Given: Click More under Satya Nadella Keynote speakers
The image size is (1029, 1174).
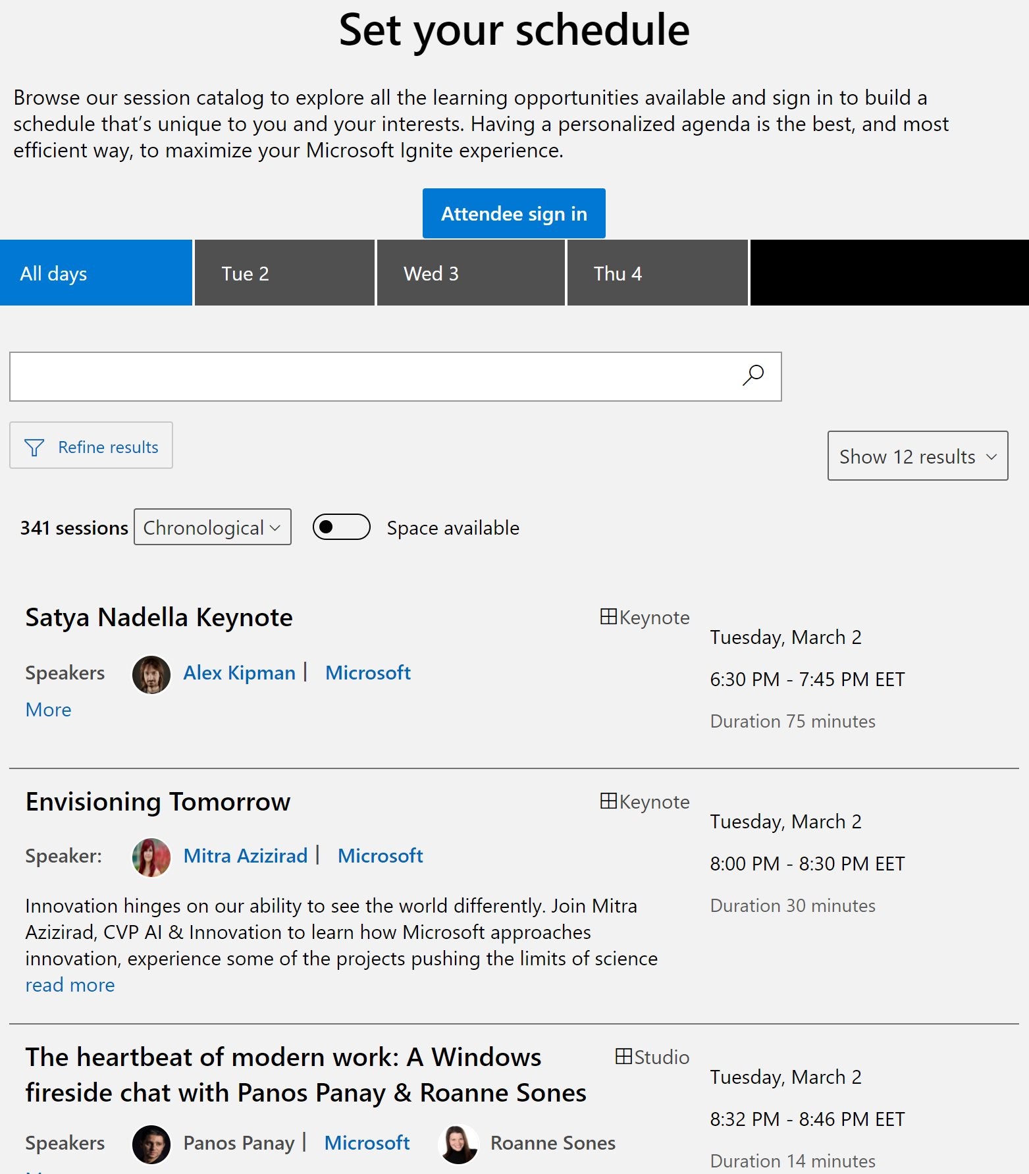Looking at the screenshot, I should [x=49, y=710].
